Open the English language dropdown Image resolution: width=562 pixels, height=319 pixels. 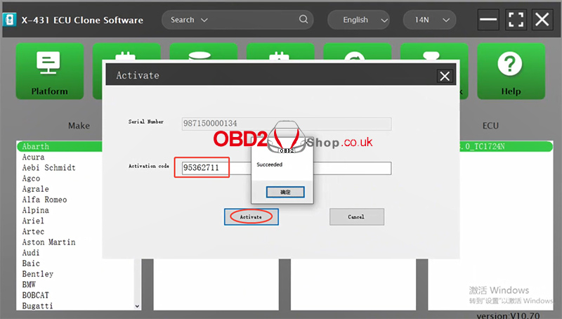[x=358, y=20]
